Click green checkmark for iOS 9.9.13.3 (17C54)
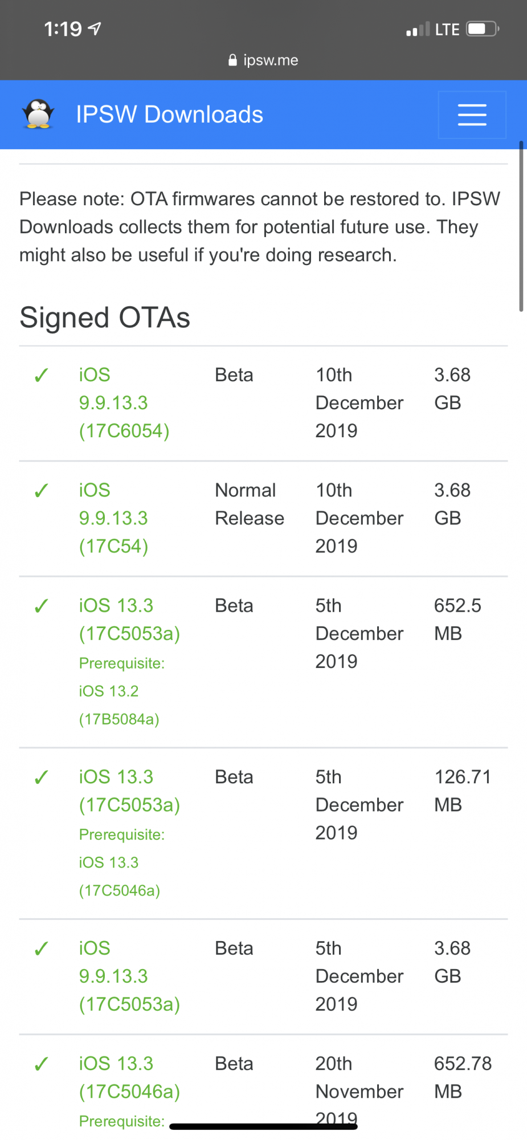The height and width of the screenshot is (1140, 527). coord(41,490)
